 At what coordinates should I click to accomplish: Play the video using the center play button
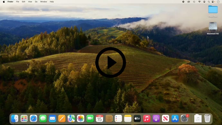[x=111, y=63]
